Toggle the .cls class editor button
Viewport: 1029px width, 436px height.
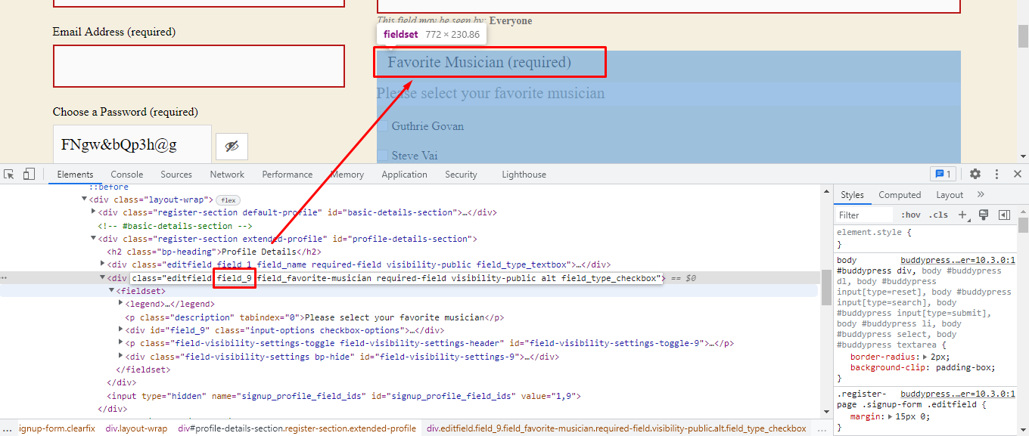(x=940, y=215)
